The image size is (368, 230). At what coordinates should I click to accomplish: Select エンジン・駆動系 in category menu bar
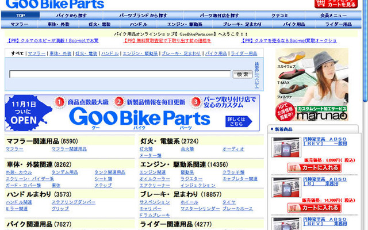coord(185,24)
